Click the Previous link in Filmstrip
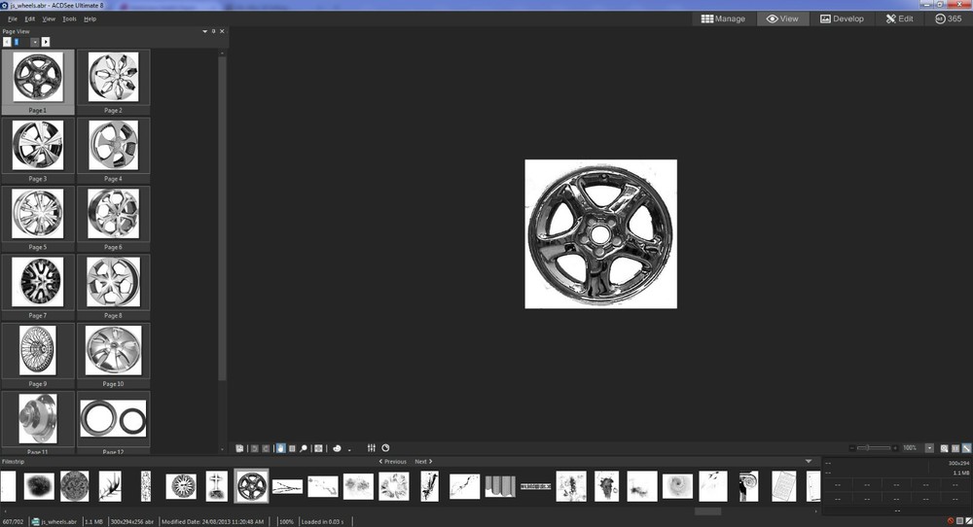The image size is (973, 527). (x=393, y=461)
